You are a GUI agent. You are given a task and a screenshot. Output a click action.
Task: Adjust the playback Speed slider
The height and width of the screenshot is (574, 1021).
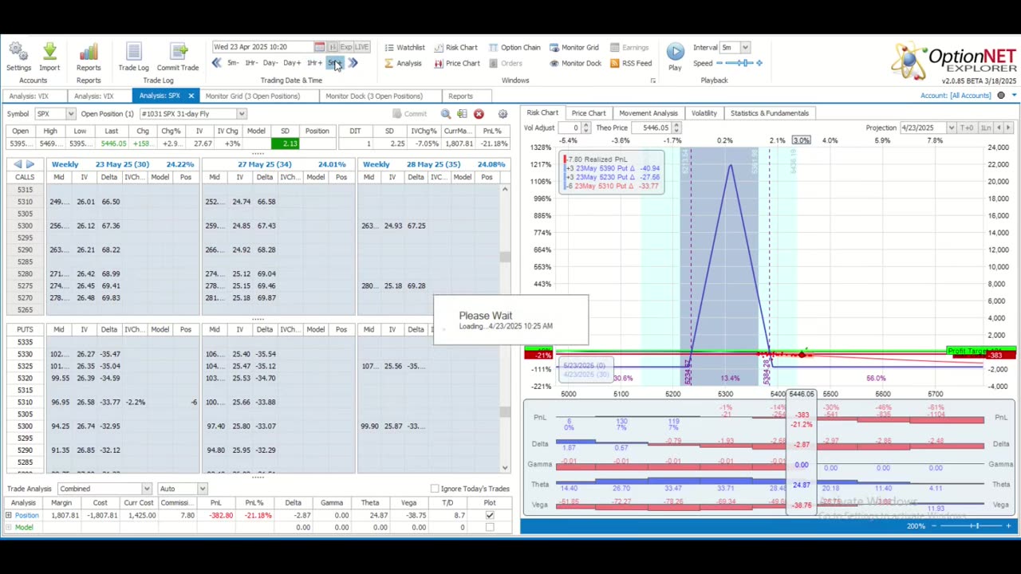point(743,63)
